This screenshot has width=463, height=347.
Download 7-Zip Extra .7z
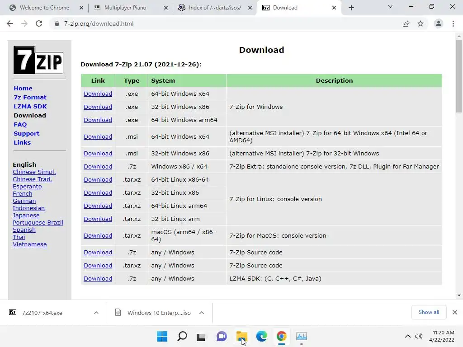[x=98, y=166]
